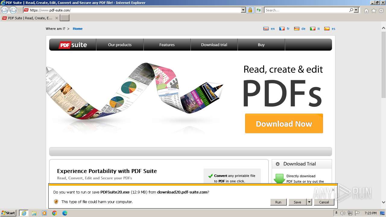Click the IE Forward navigation arrow

(13, 10)
